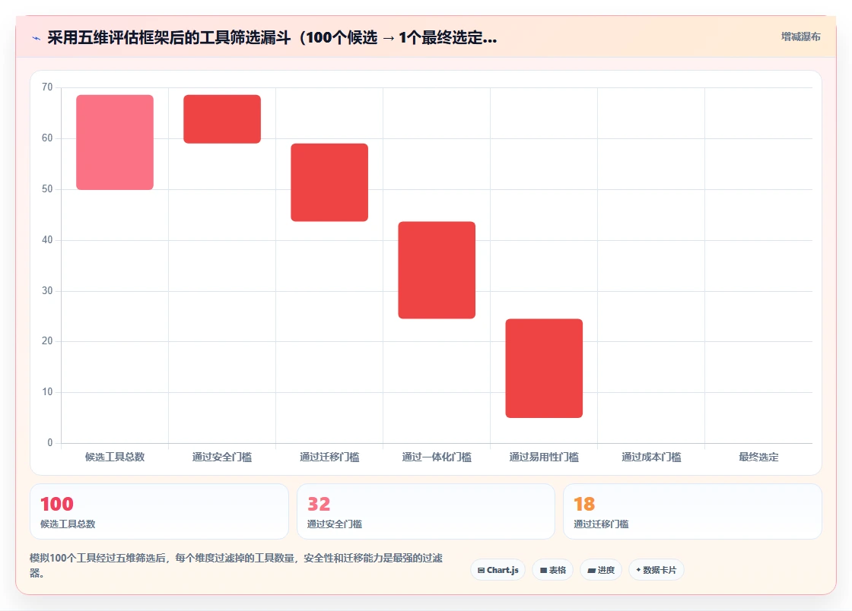The width and height of the screenshot is (852, 611).
Task: Click the 通过一体化门槛 x-axis label
Action: 437,457
